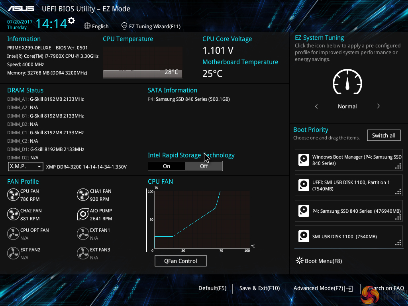The image size is (408, 306).
Task: Click the globe language icon
Action: coord(87,26)
